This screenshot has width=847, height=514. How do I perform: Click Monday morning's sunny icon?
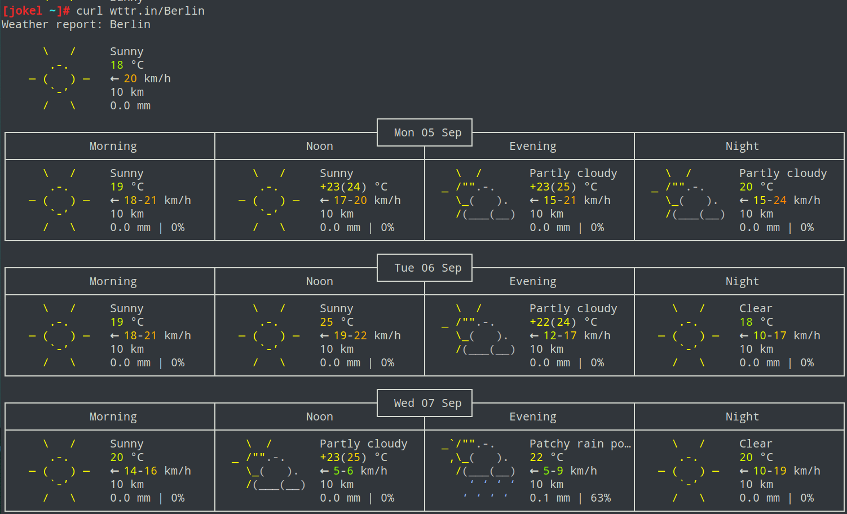(59, 201)
